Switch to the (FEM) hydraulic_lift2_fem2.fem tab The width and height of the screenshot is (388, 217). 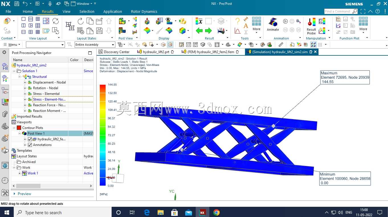pos(210,52)
